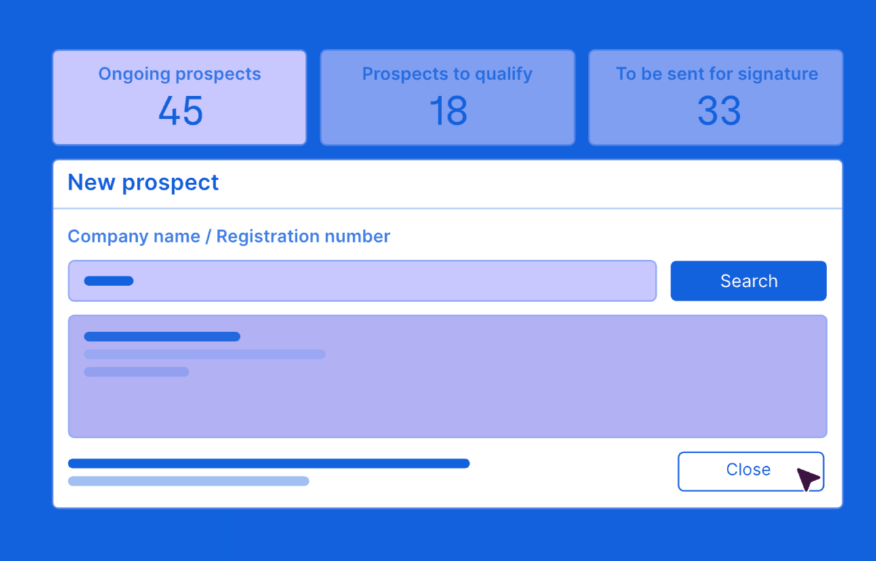Screen dimensions: 876x561
Task: Open the To be sent for signature card
Action: coord(716,97)
